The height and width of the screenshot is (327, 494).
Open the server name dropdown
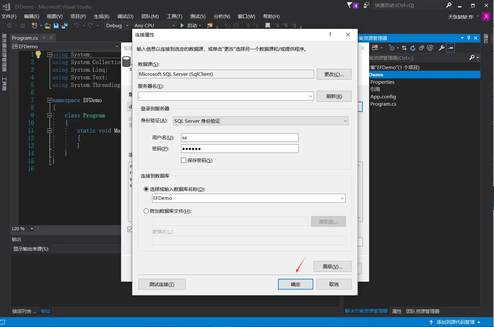[x=310, y=96]
